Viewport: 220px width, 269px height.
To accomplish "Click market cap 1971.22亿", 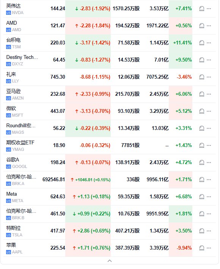I will [x=157, y=26].
